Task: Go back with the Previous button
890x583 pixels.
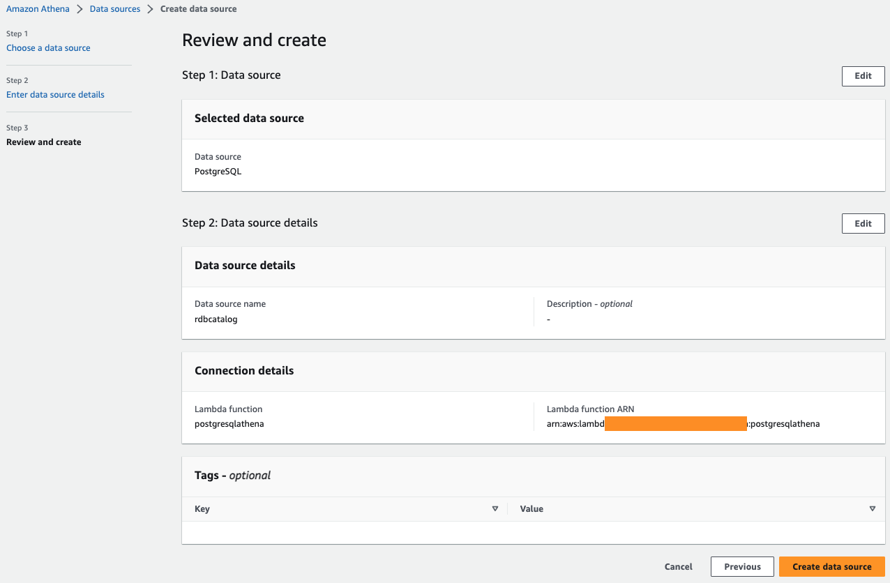Action: pyautogui.click(x=742, y=567)
